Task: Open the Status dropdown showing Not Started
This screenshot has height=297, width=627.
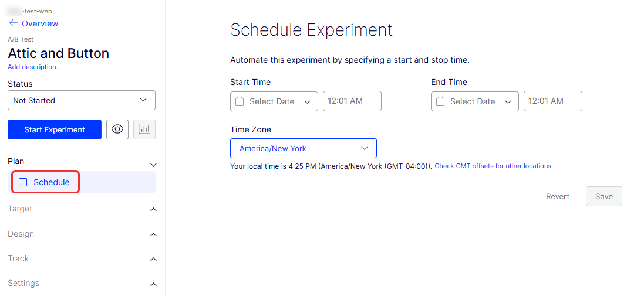Action: point(82,100)
